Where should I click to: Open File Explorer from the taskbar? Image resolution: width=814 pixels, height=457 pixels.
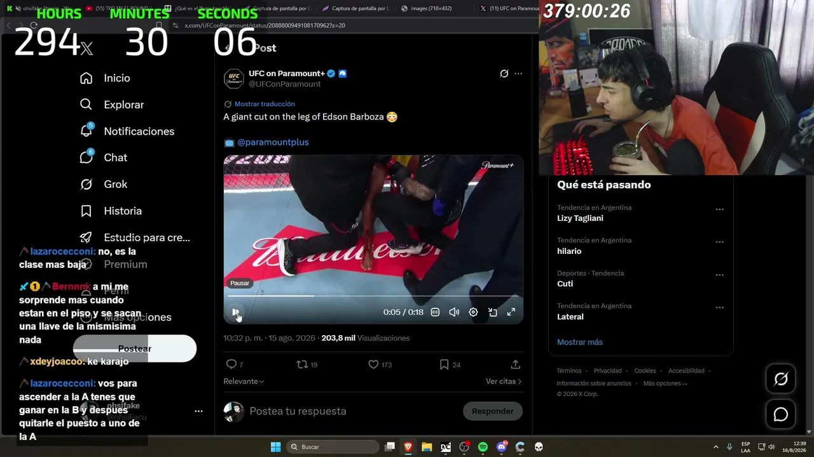(x=427, y=447)
